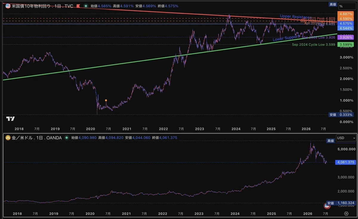Click the 高値 4.591% high value
Viewport: 358px width, 219px height.
[123, 6]
